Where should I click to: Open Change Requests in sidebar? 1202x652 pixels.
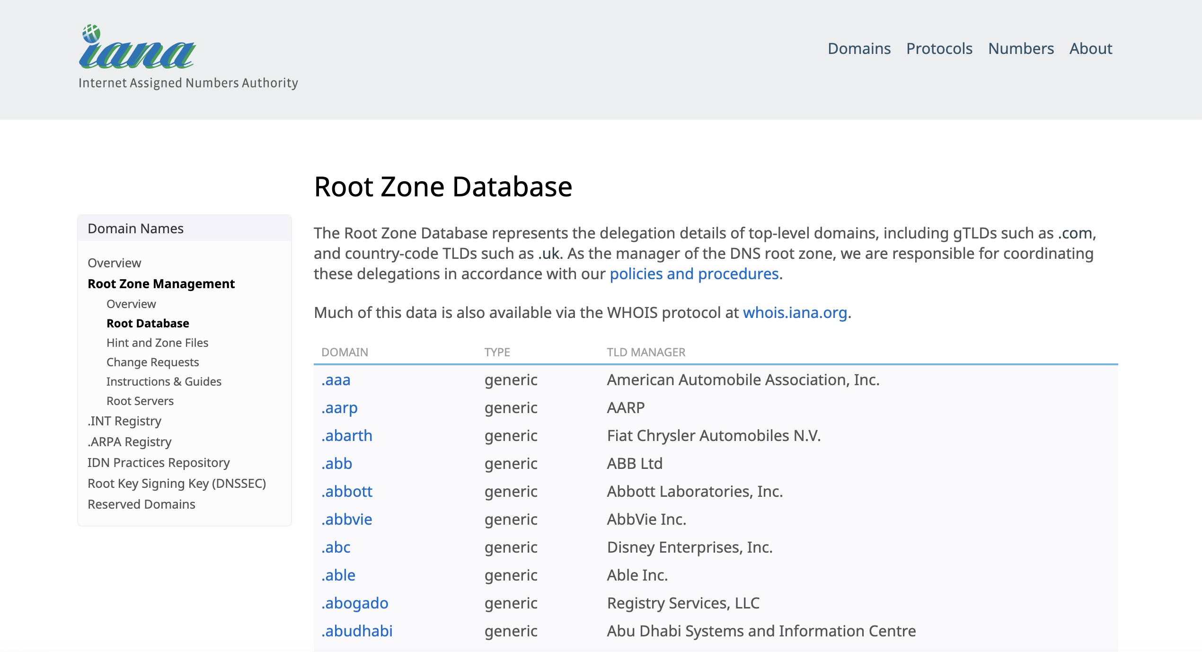point(152,362)
